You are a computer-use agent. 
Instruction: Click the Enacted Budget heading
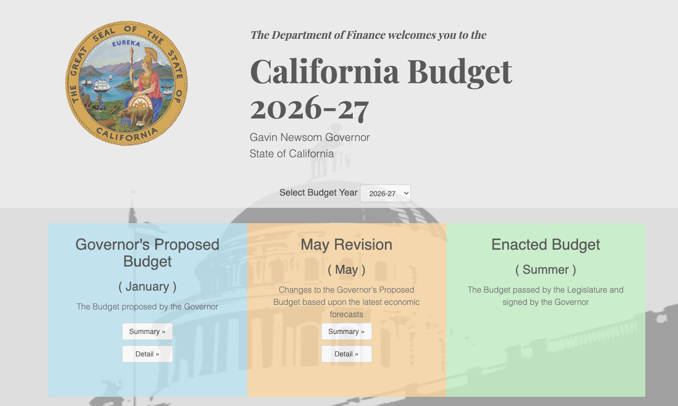(546, 245)
